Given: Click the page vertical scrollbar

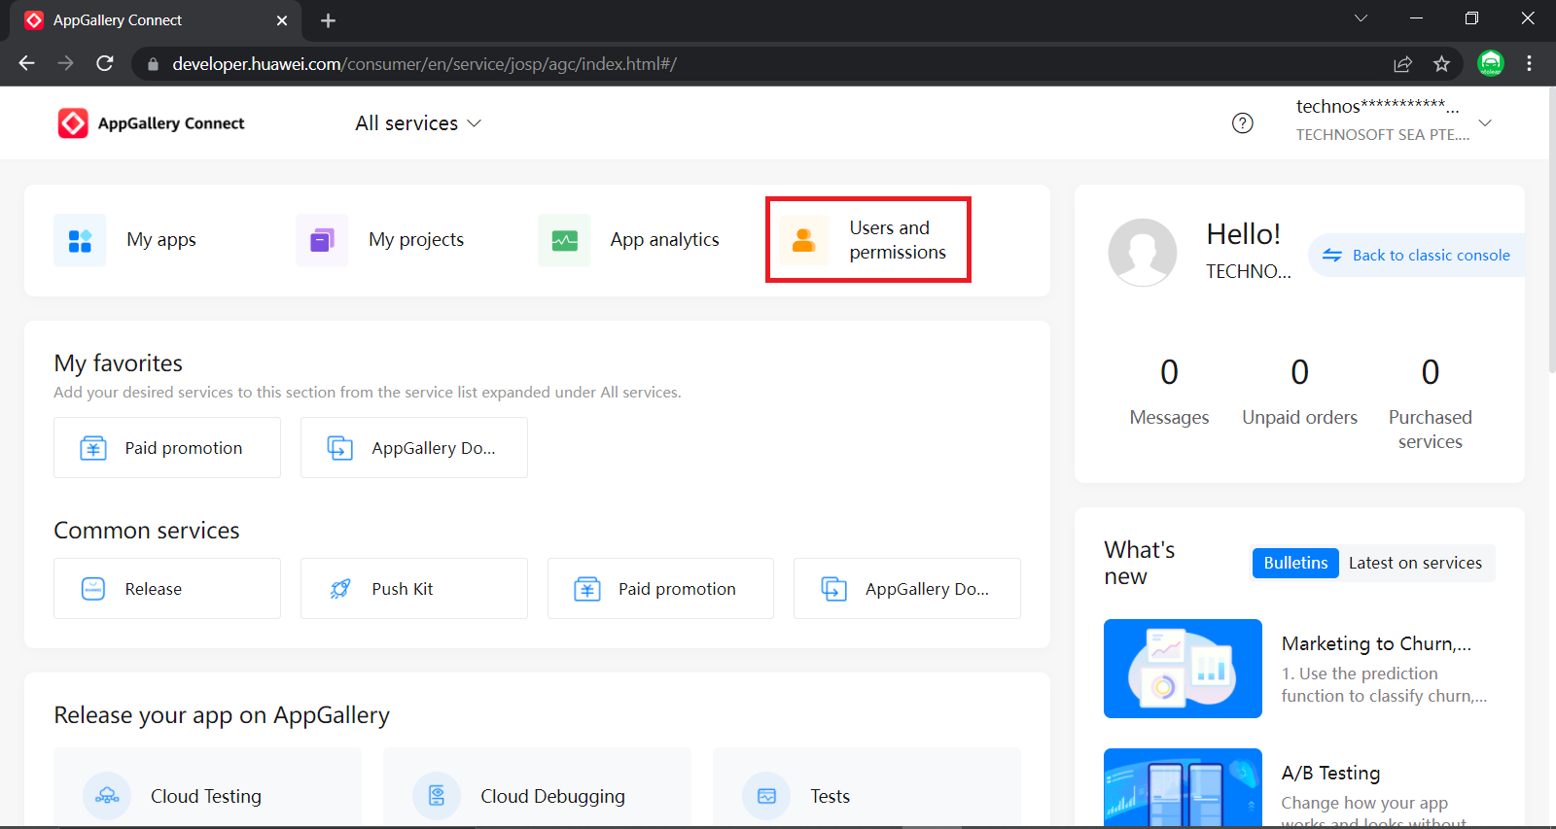Looking at the screenshot, I should pos(1551,229).
